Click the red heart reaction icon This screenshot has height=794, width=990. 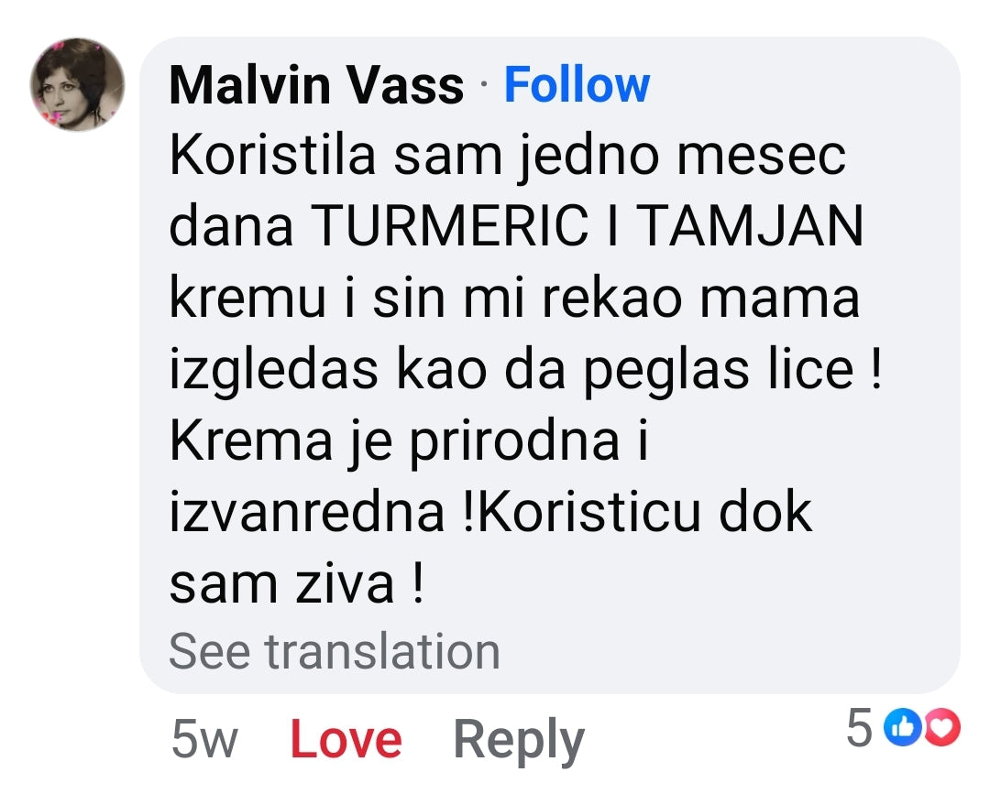click(x=940, y=728)
